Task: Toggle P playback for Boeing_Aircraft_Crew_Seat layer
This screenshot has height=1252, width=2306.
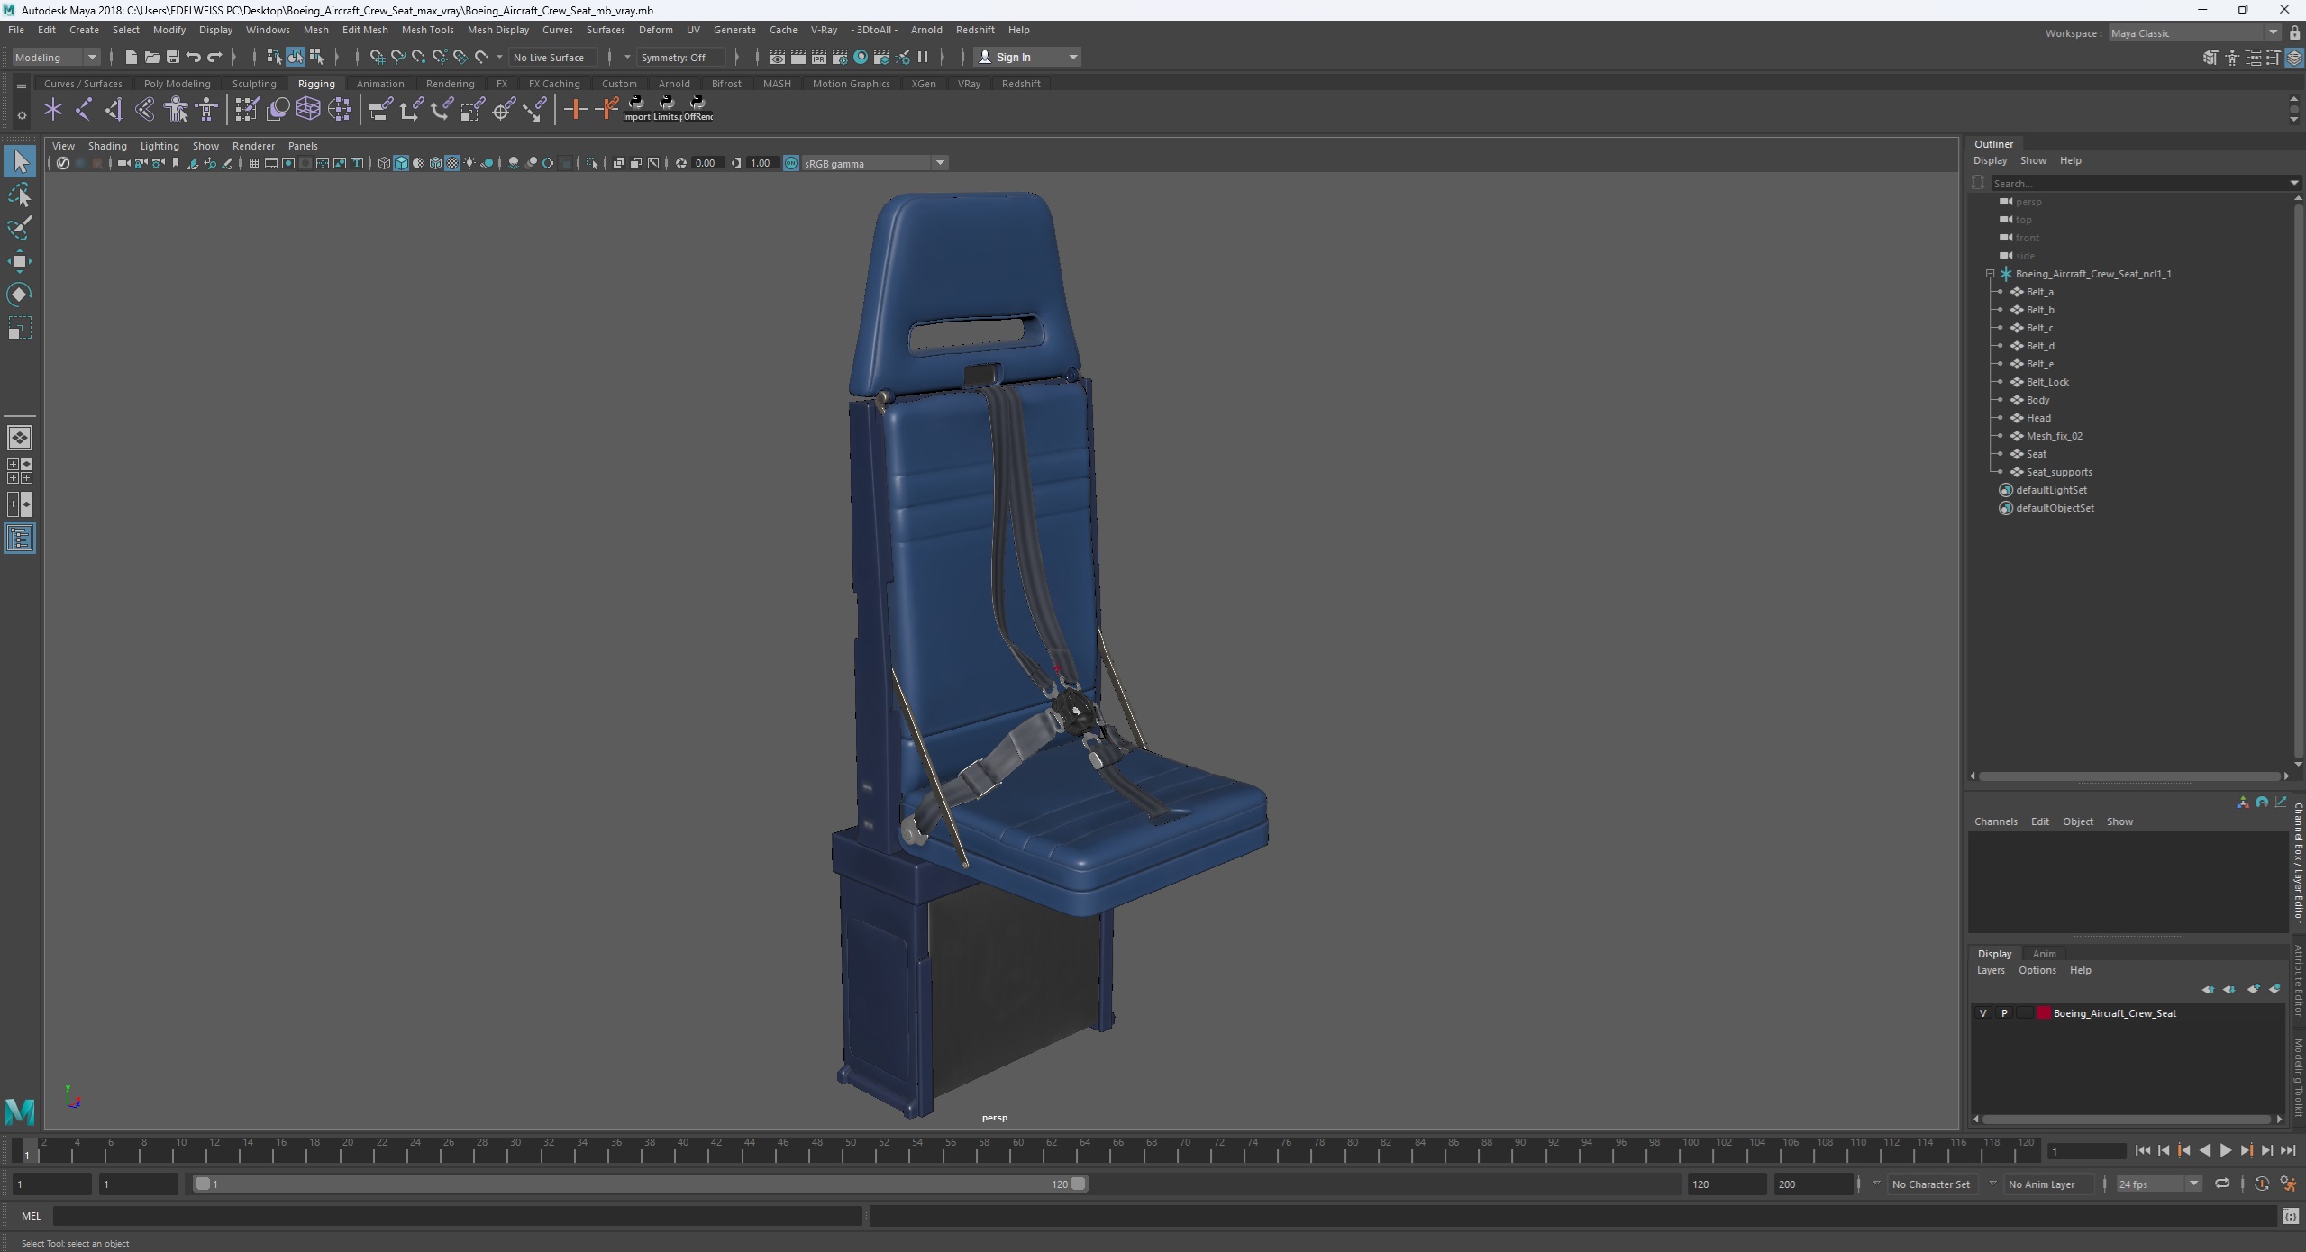Action: click(2004, 1013)
